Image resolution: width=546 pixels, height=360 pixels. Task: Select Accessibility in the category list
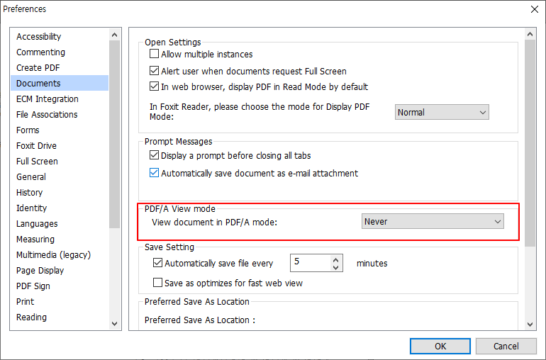click(60, 37)
